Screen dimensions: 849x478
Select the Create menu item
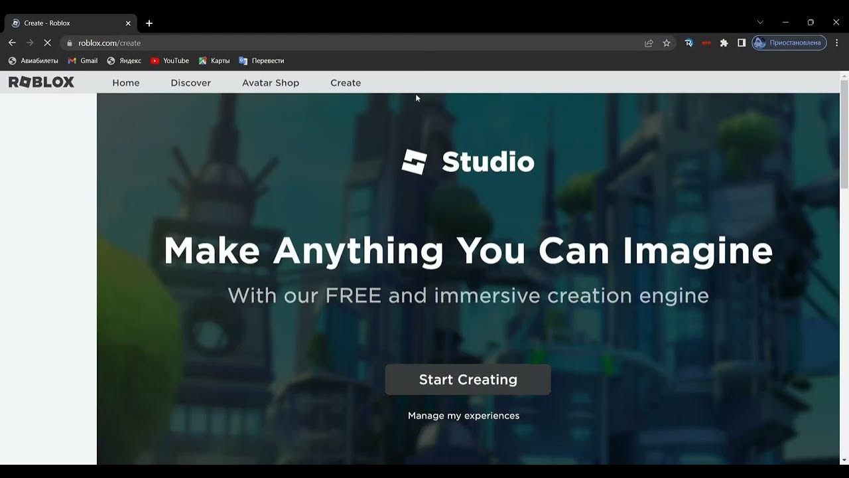click(346, 83)
